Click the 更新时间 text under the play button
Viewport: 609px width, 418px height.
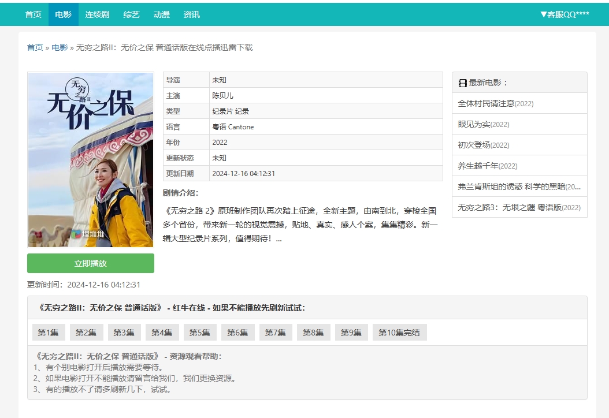pos(84,285)
